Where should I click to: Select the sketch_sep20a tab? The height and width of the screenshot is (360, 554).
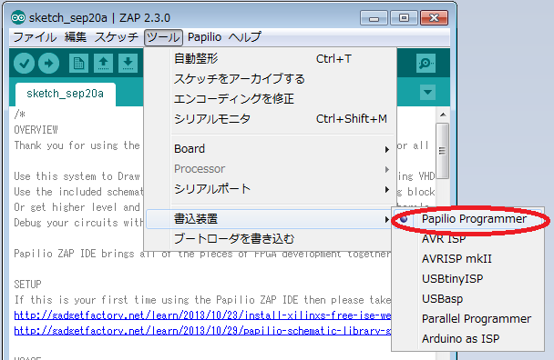pyautogui.click(x=66, y=94)
